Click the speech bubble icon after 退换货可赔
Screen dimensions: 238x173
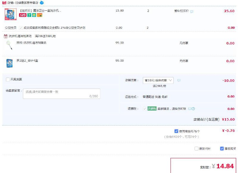click(x=190, y=109)
